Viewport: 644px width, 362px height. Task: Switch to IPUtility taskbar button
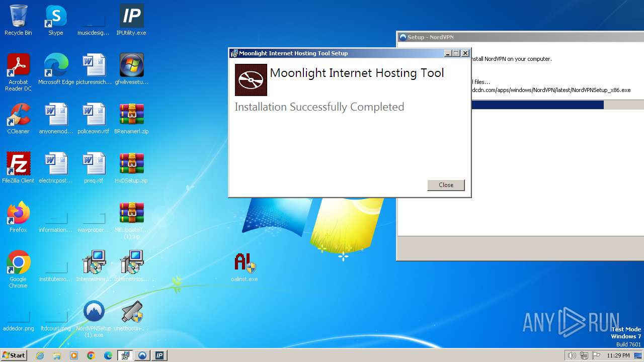(159, 355)
